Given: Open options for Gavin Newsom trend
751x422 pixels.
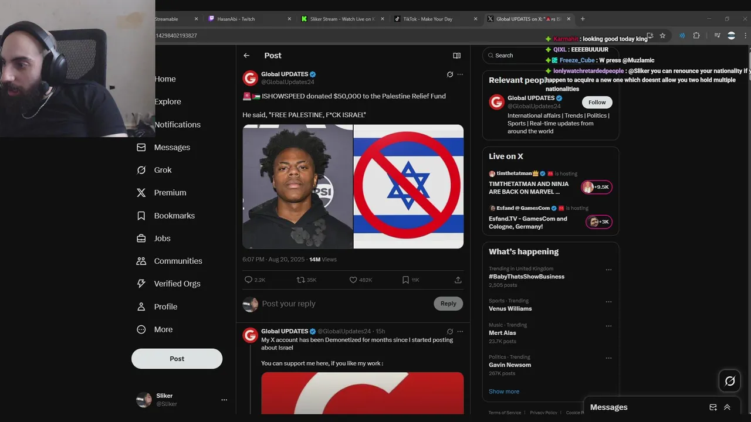Looking at the screenshot, I should (608, 358).
